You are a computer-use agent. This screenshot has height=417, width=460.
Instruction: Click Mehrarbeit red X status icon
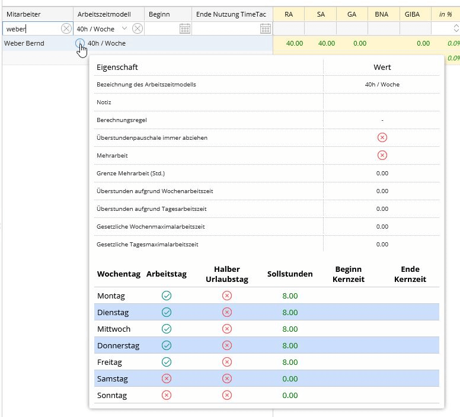tap(382, 155)
